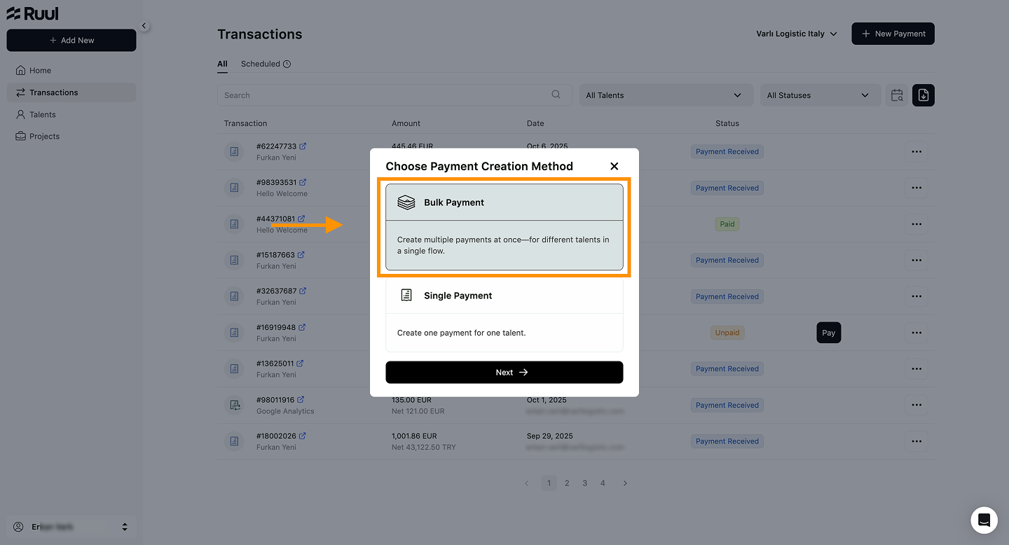1009x545 pixels.
Task: Open the chat support widget icon
Action: [984, 520]
